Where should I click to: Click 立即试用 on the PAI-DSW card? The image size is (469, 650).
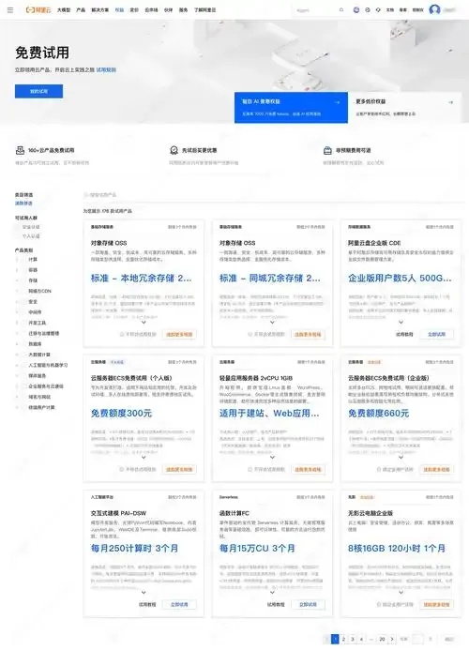pos(179,604)
